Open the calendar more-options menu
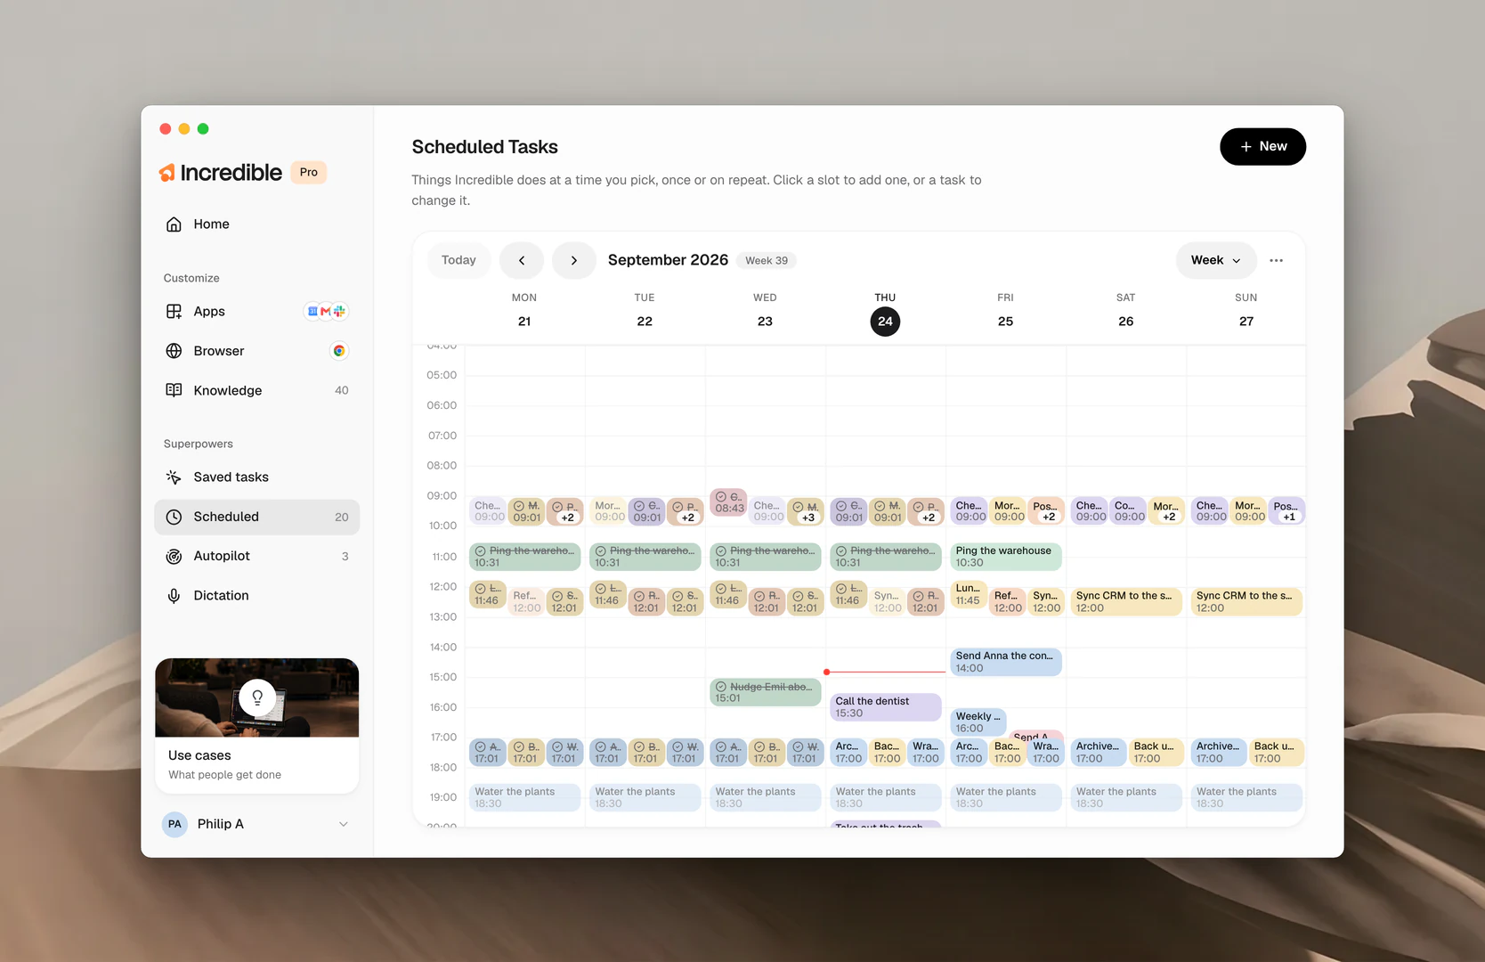This screenshot has height=962, width=1485. pyautogui.click(x=1276, y=260)
